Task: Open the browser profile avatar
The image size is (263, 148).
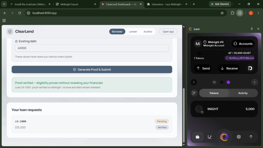Action: point(251,13)
